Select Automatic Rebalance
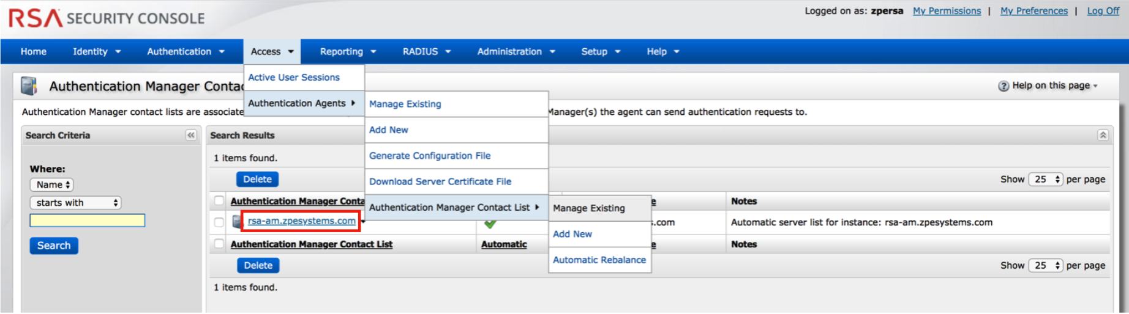Image resolution: width=1129 pixels, height=314 pixels. click(599, 260)
